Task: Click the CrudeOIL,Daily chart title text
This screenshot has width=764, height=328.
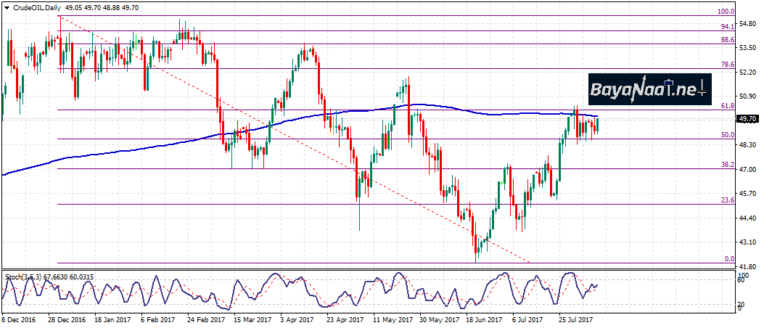Action: [x=36, y=7]
